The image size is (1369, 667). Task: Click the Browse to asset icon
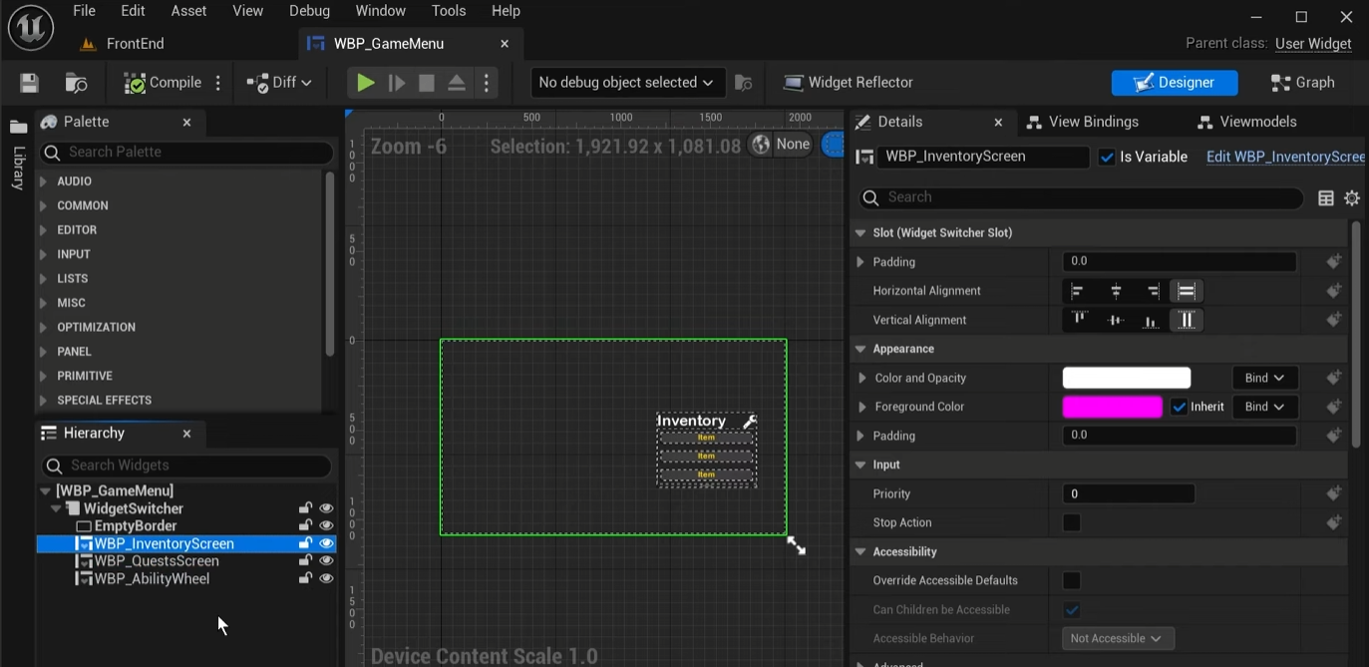coord(76,83)
